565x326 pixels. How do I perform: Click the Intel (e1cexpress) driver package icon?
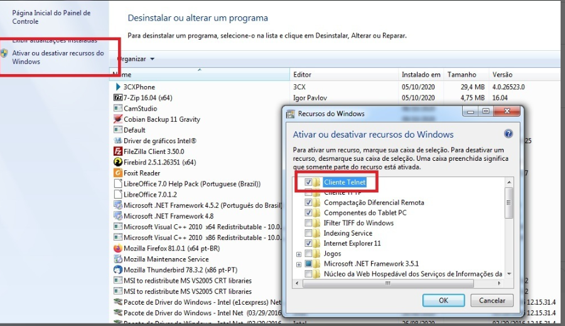click(x=118, y=302)
